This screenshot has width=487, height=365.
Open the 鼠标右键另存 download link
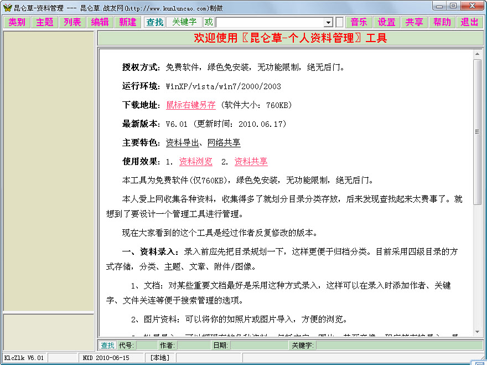[191, 105]
